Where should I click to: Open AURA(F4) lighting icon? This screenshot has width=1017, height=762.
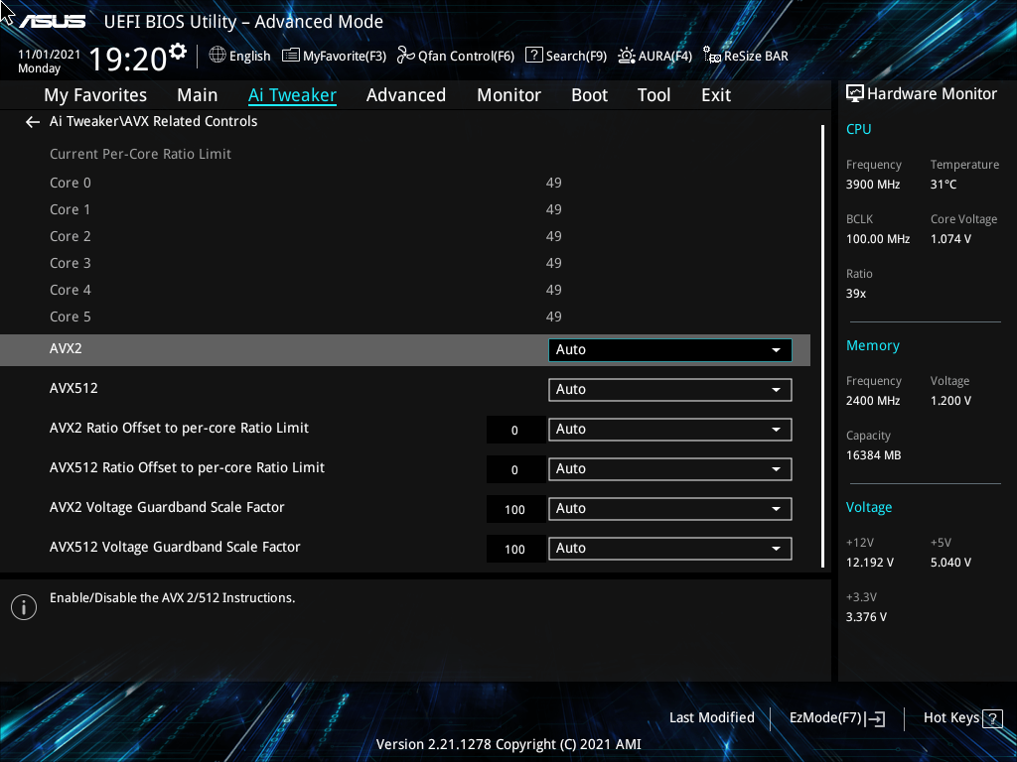tap(626, 56)
